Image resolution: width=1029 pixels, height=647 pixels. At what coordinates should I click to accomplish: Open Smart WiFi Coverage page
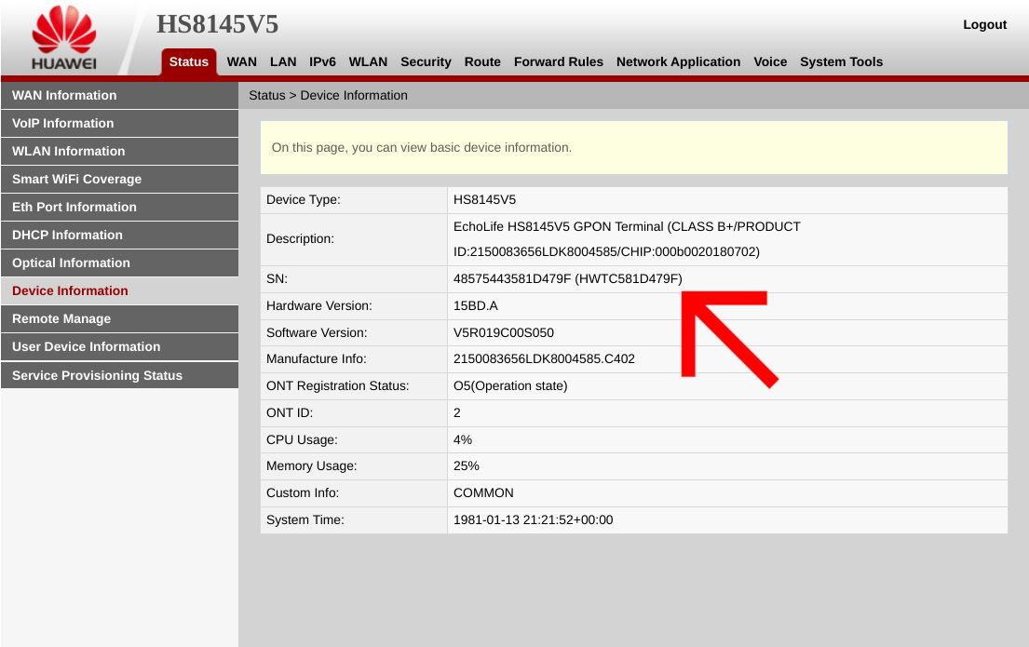pyautogui.click(x=119, y=179)
